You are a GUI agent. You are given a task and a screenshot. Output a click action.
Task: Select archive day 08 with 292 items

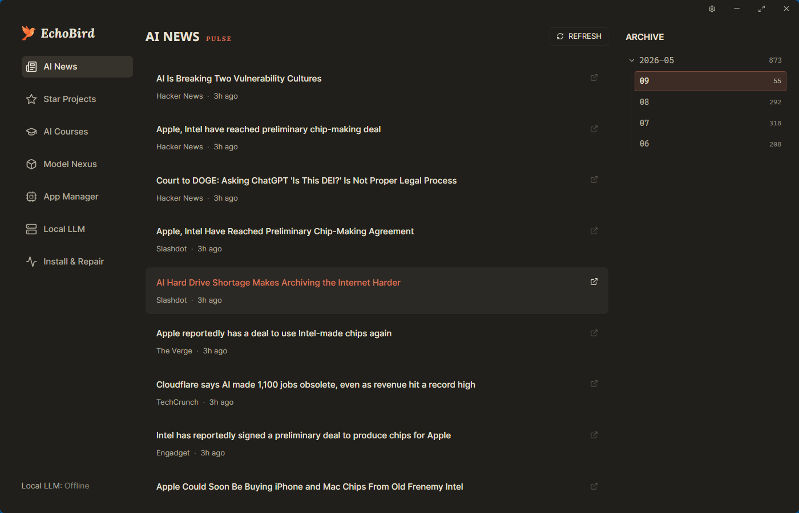pos(710,102)
